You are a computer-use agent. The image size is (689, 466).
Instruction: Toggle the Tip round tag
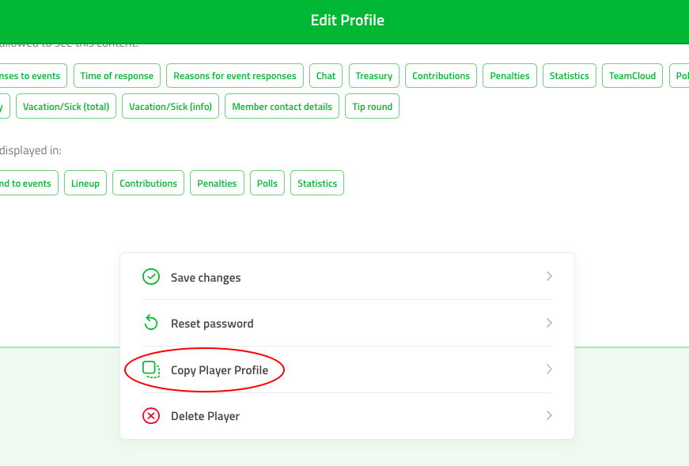point(372,106)
